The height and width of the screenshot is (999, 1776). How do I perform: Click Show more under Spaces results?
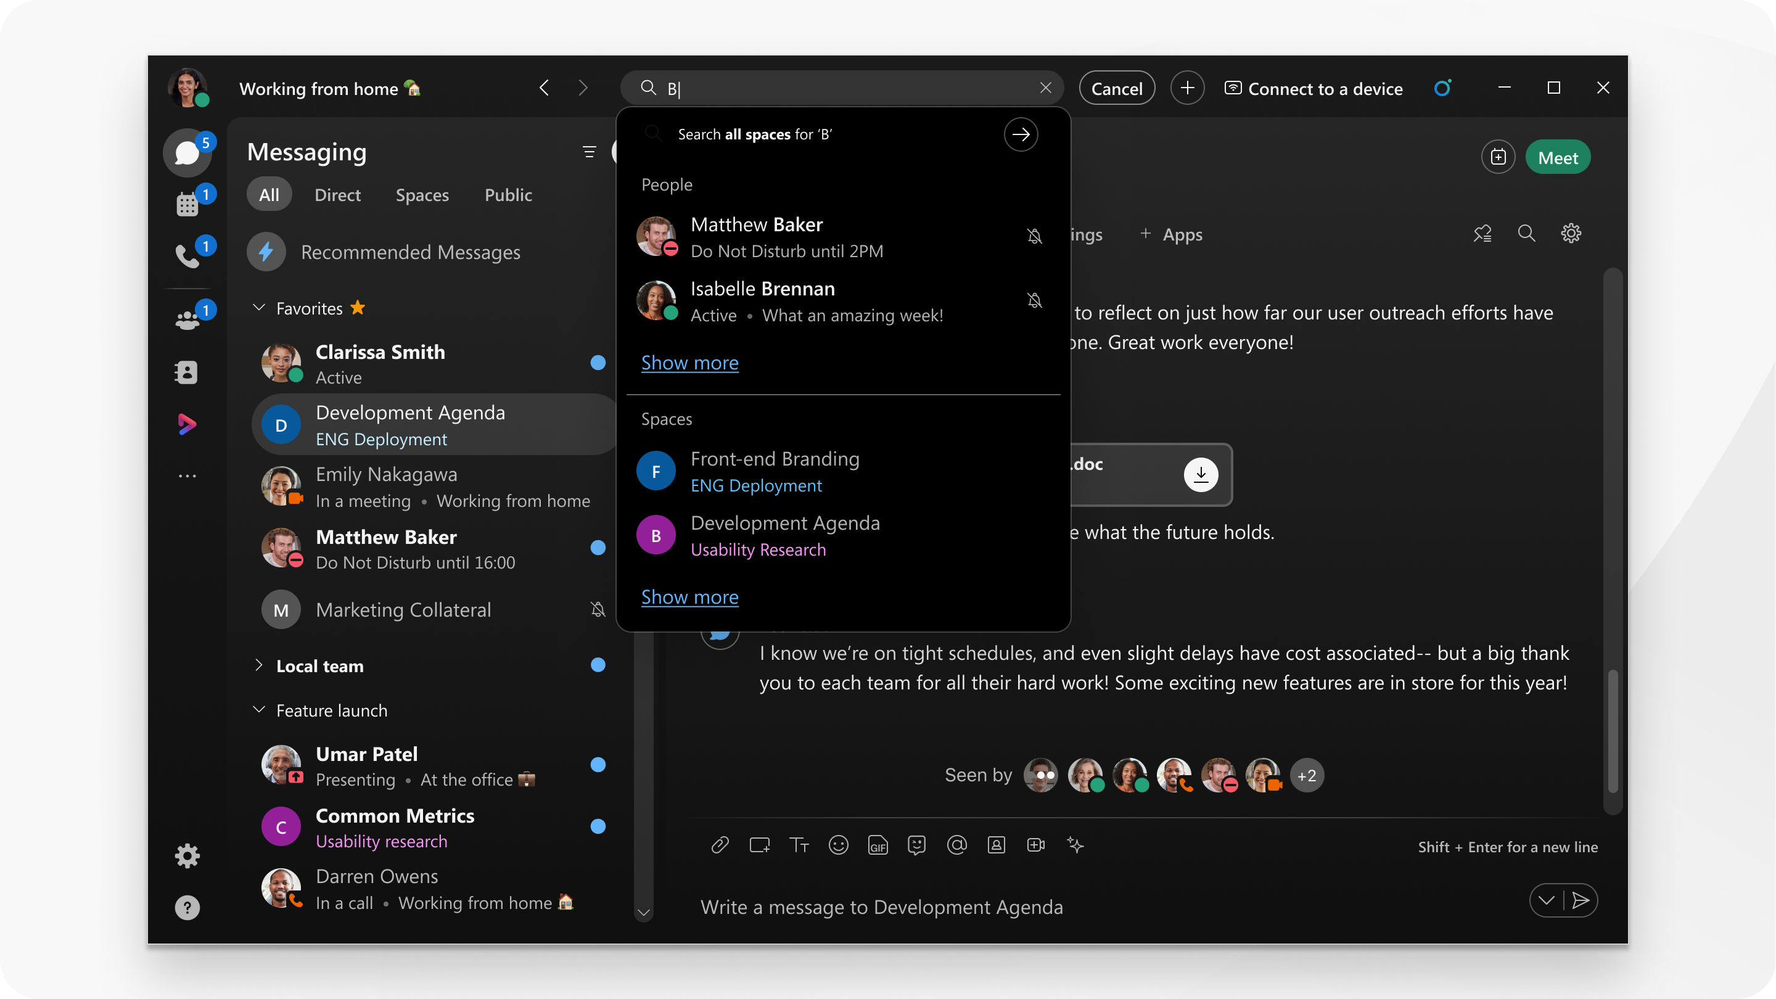pos(689,596)
